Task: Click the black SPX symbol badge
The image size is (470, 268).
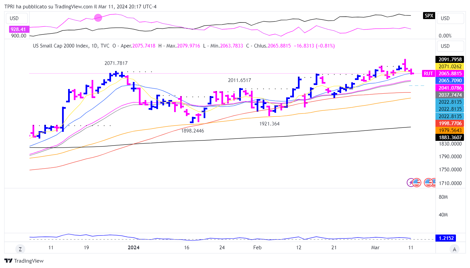Action: tap(428, 16)
